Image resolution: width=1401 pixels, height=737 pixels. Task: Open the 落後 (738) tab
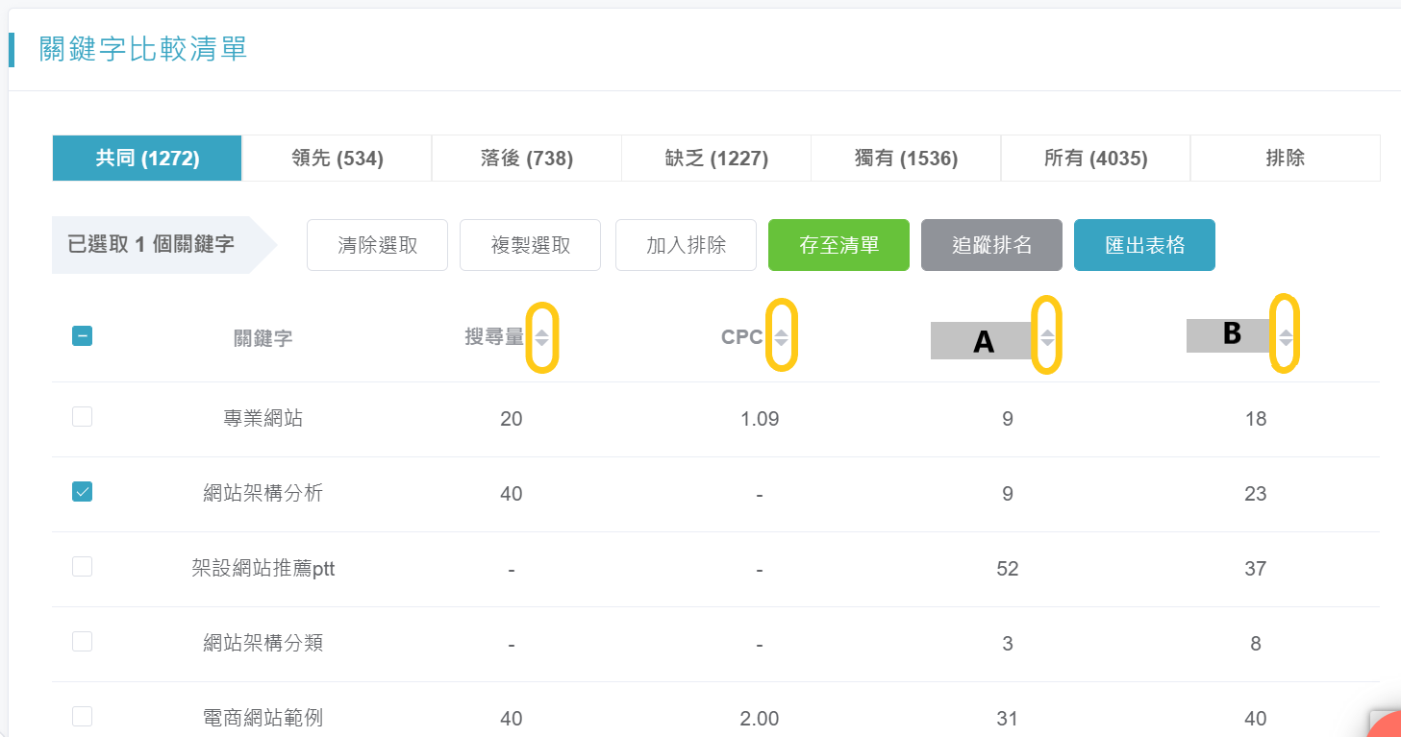pos(527,159)
